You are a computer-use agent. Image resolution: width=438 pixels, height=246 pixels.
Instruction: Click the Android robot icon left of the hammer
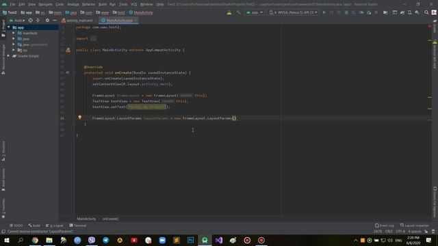[229, 12]
